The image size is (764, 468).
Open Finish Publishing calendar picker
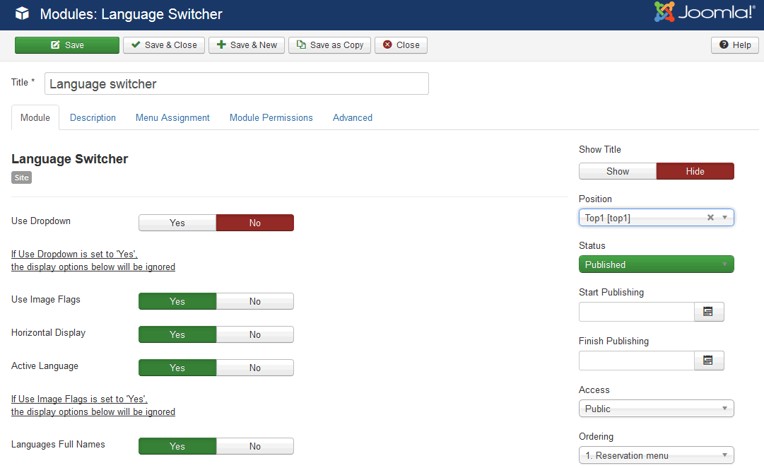(708, 361)
